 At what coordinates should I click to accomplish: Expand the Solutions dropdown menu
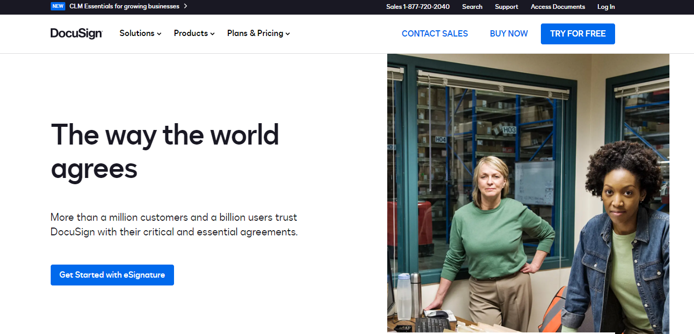coord(140,33)
